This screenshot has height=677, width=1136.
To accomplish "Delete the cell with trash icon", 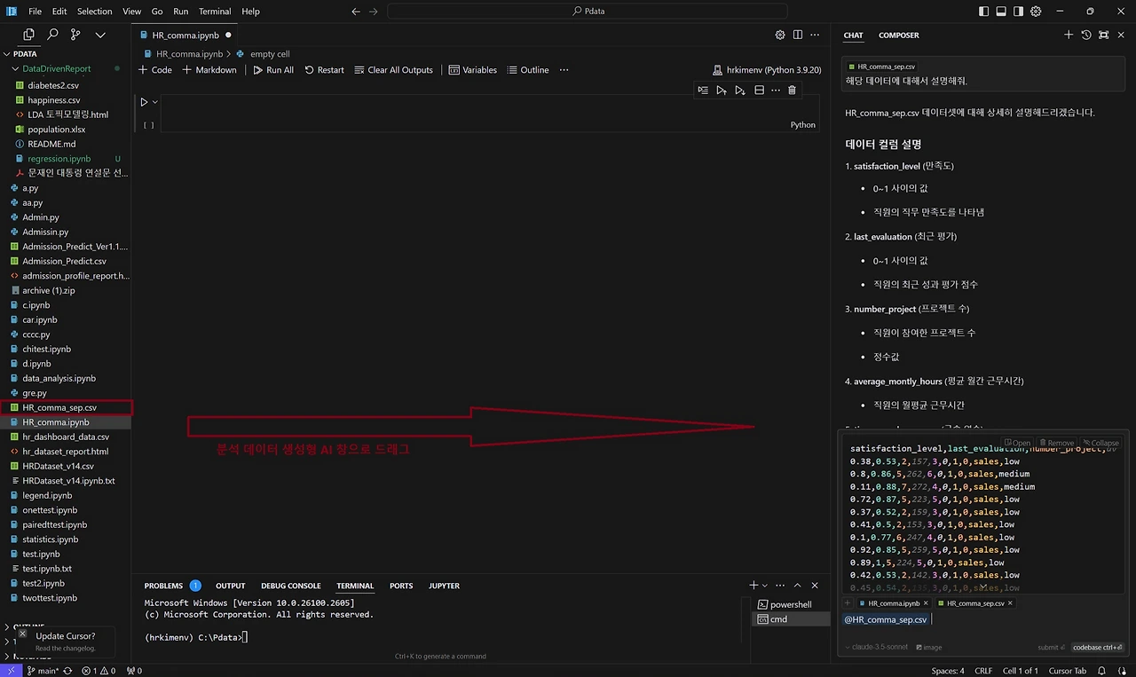I will point(793,90).
